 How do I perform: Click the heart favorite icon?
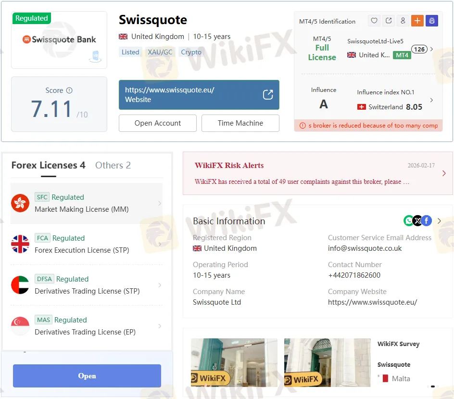click(374, 21)
